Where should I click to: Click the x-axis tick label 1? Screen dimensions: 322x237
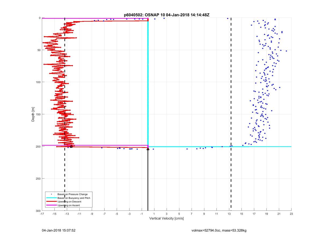(154, 214)
